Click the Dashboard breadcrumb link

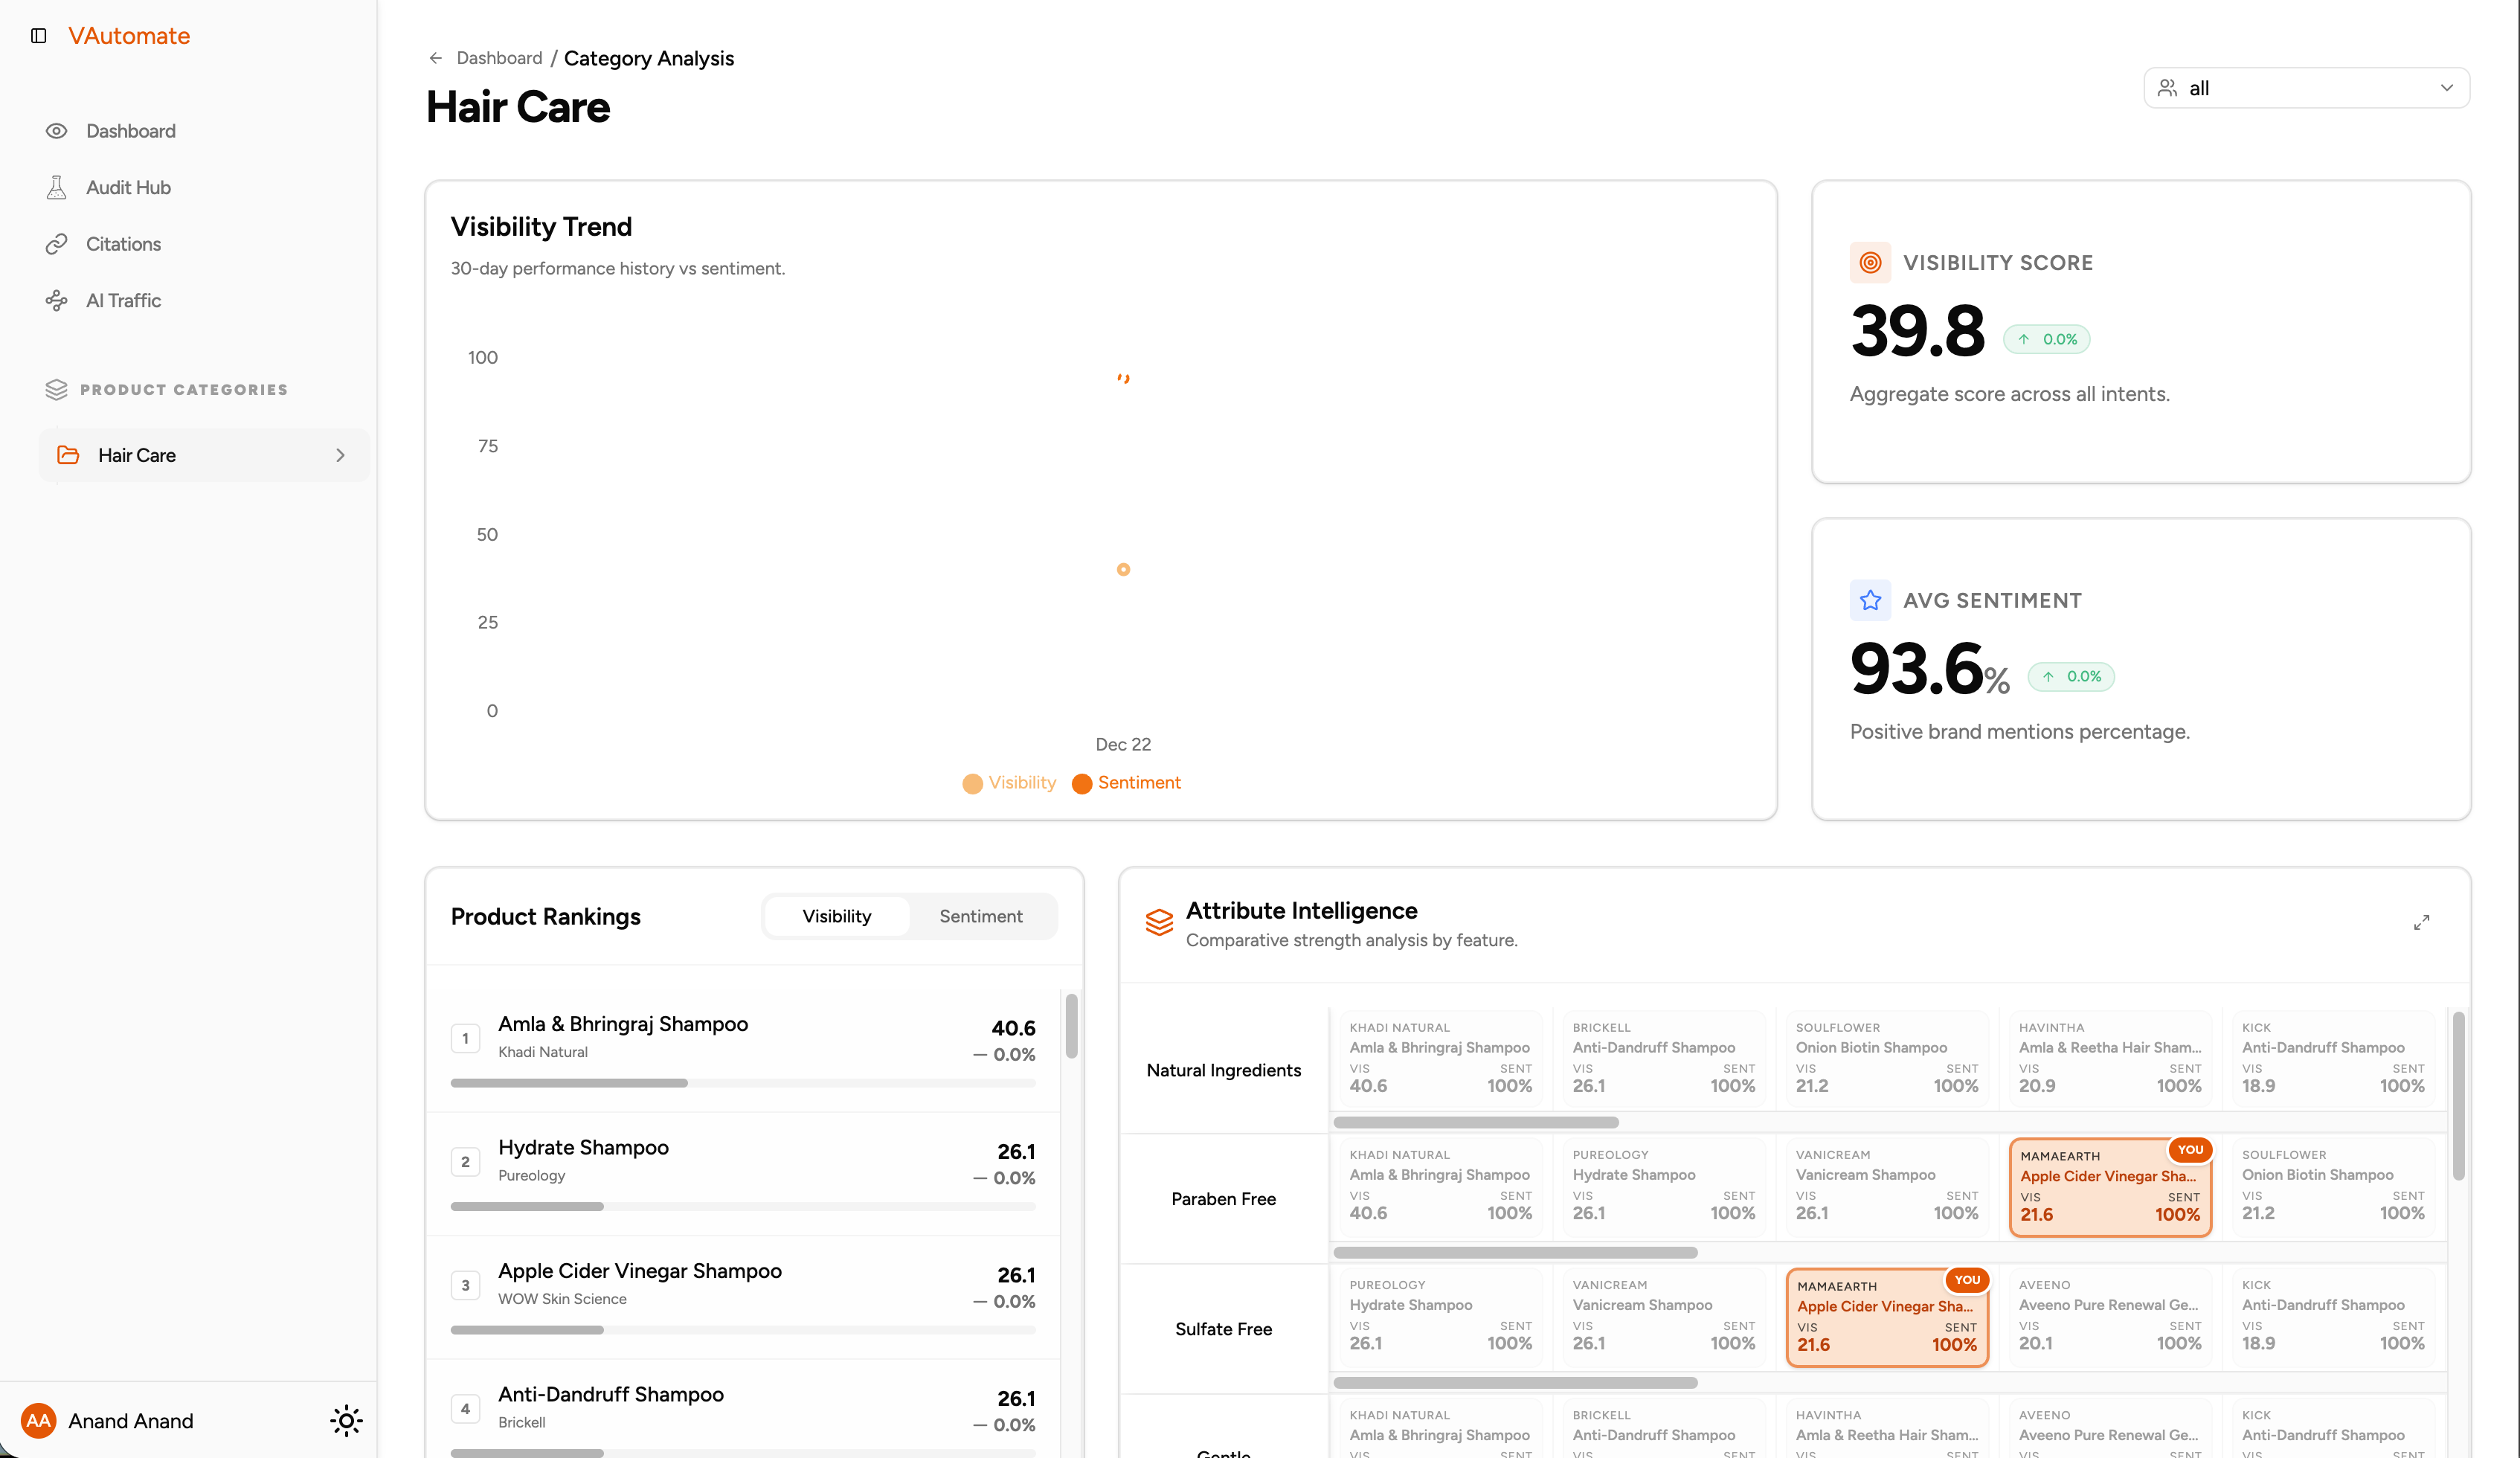coord(499,58)
